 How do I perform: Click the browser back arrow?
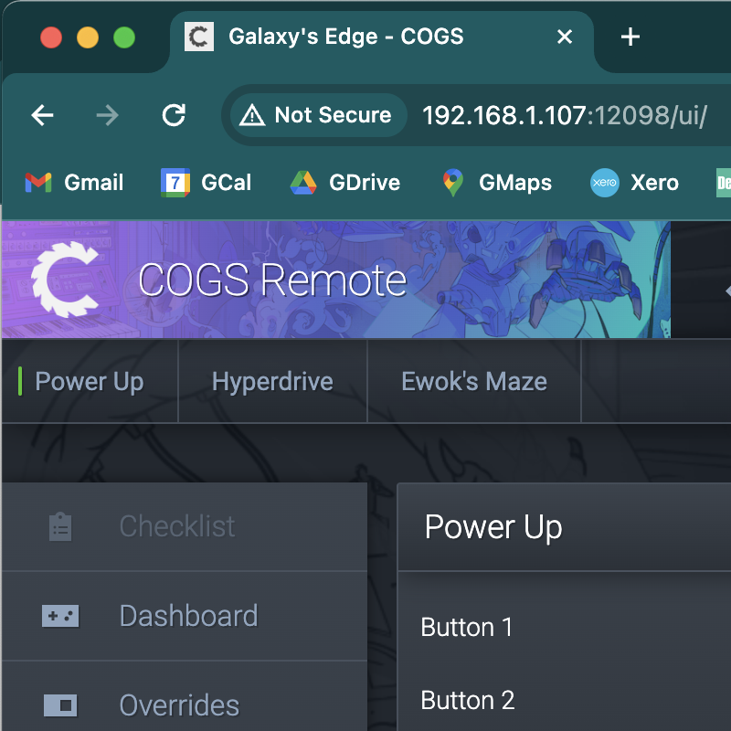(x=42, y=115)
